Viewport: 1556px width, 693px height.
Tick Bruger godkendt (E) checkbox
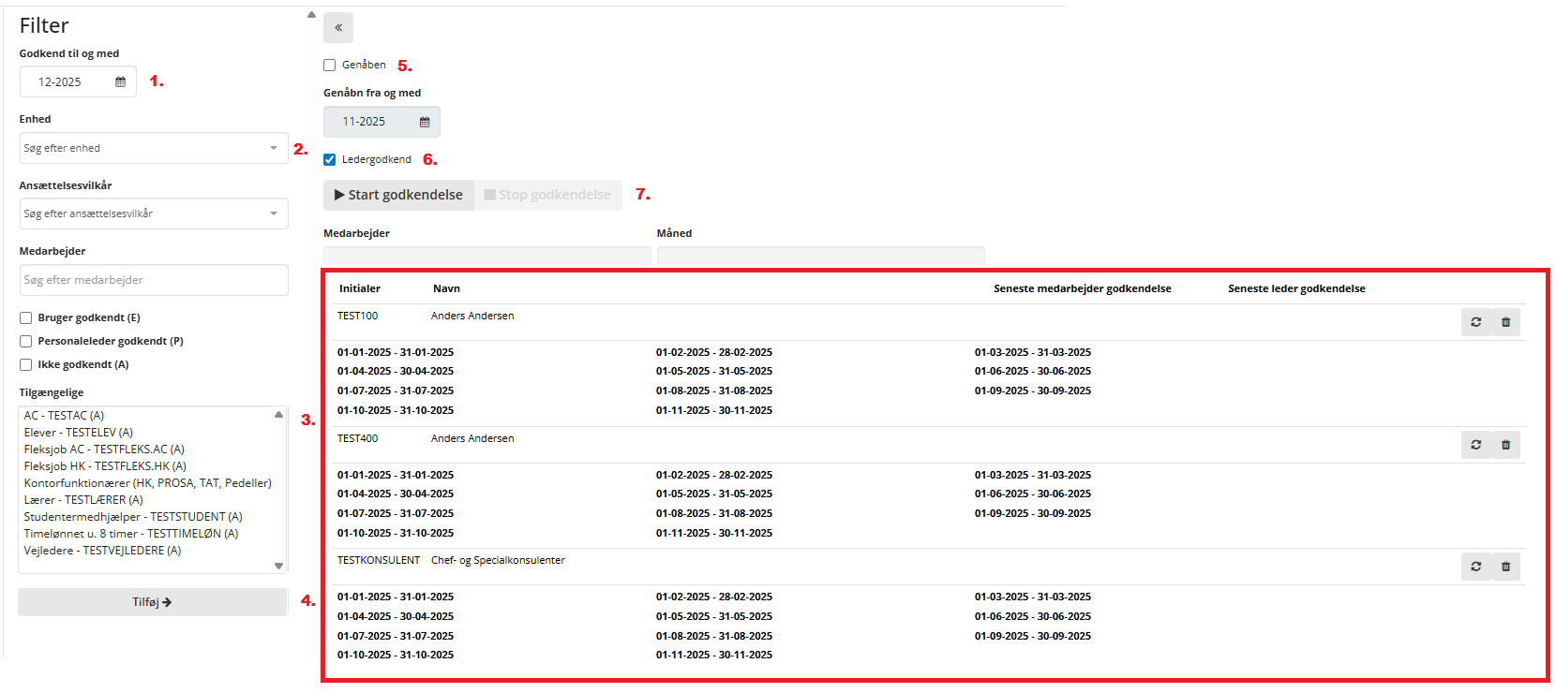click(26, 318)
